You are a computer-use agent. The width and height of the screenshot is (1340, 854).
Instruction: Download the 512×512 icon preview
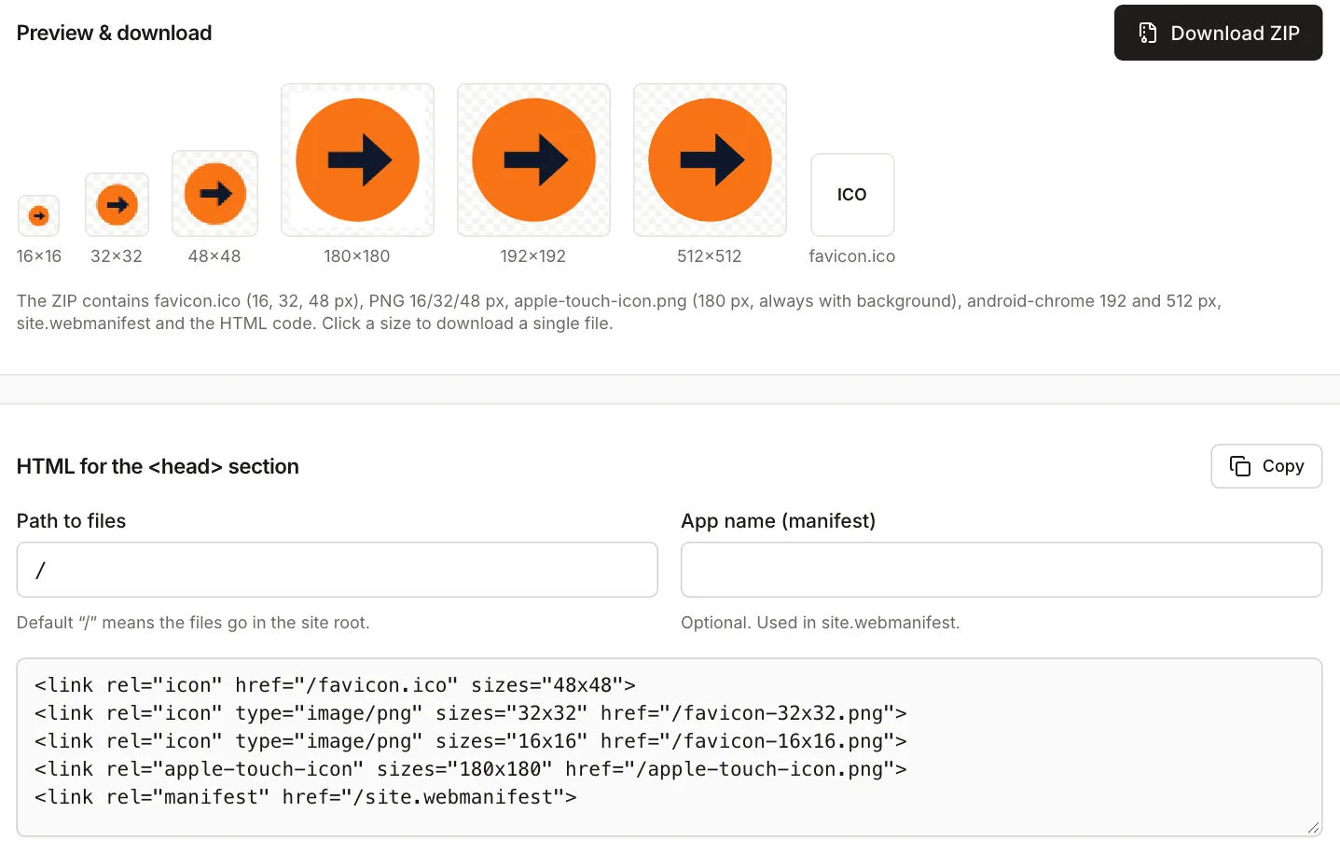click(x=710, y=160)
